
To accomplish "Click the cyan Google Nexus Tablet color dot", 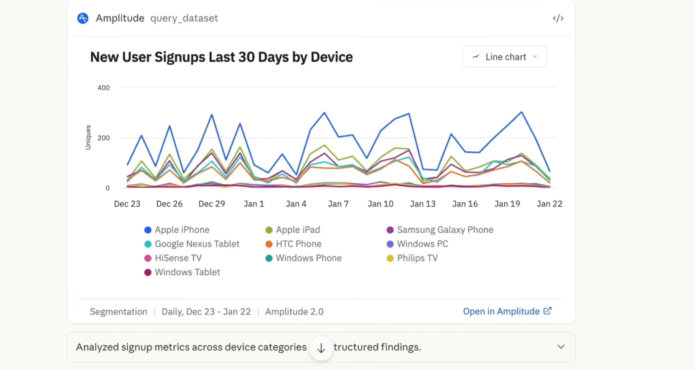I will pyautogui.click(x=148, y=244).
